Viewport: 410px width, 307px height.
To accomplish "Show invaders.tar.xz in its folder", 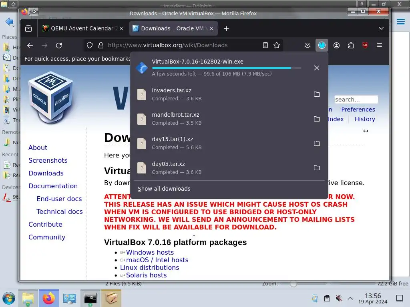I will tap(317, 94).
